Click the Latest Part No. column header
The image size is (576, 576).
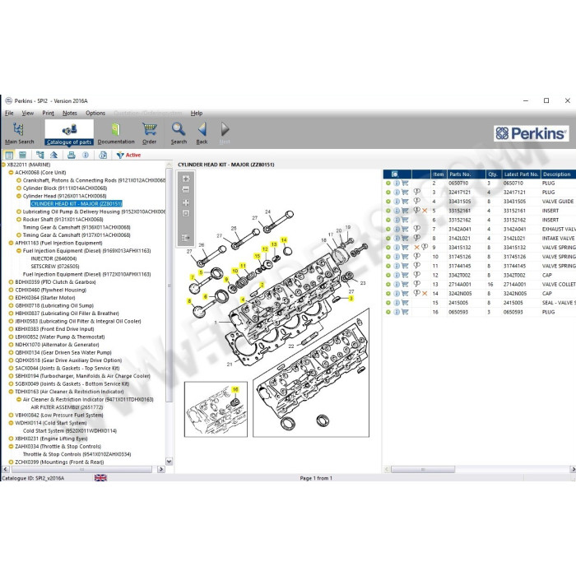point(521,174)
